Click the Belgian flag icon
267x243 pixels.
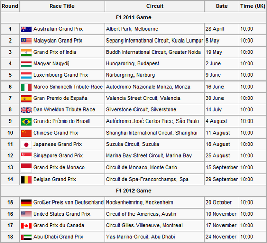pyautogui.click(x=26, y=180)
